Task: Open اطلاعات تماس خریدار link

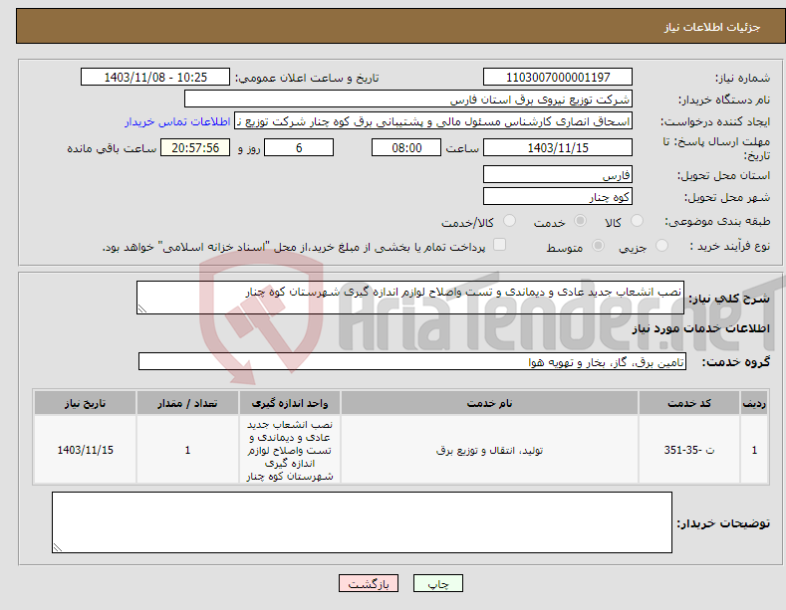Action: (x=177, y=121)
